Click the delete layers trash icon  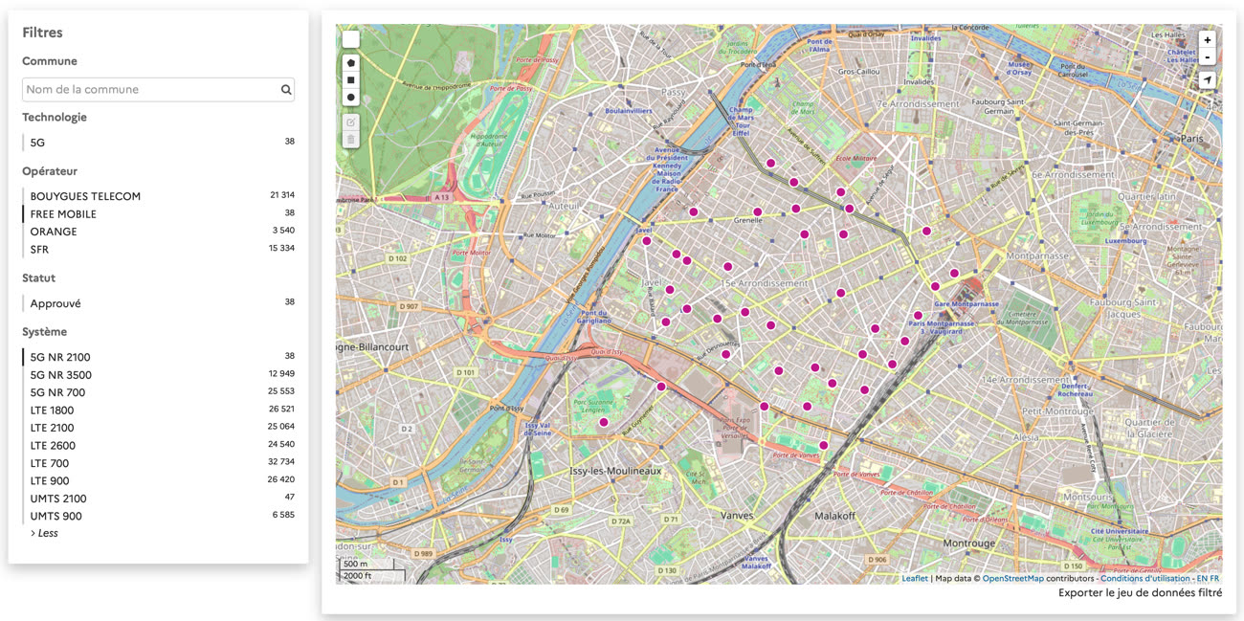coord(350,140)
